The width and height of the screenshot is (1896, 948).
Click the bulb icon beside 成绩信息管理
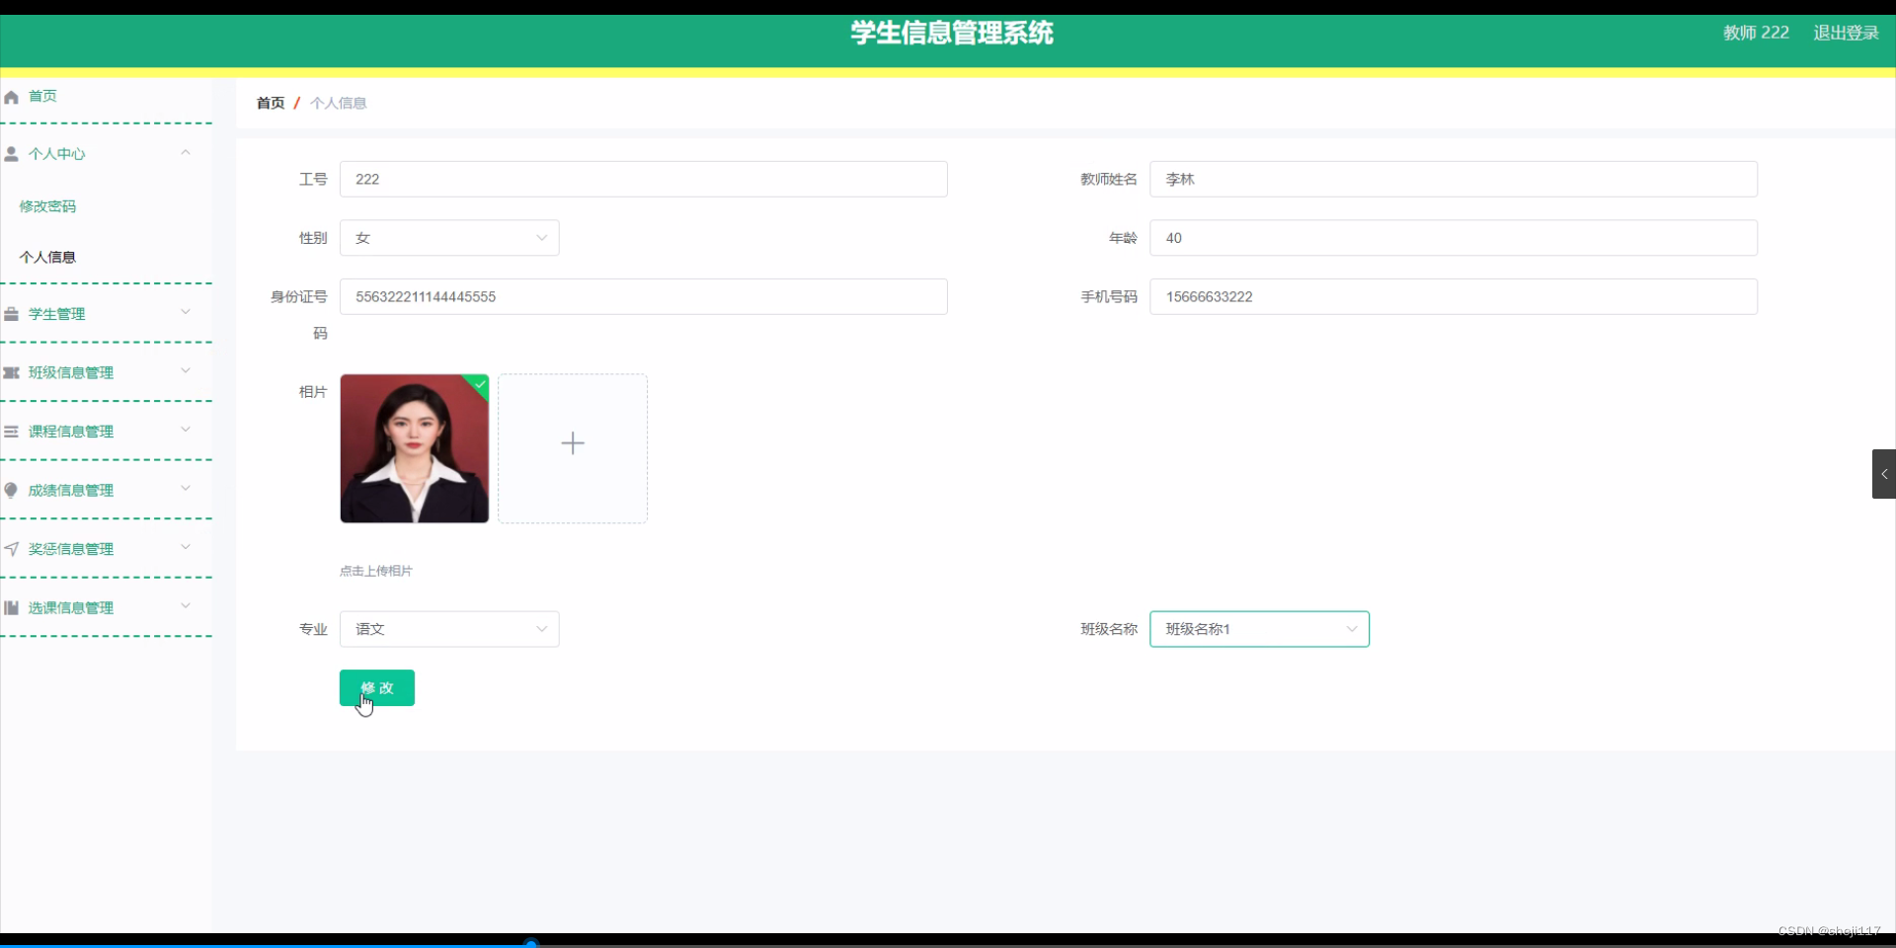[x=12, y=490]
